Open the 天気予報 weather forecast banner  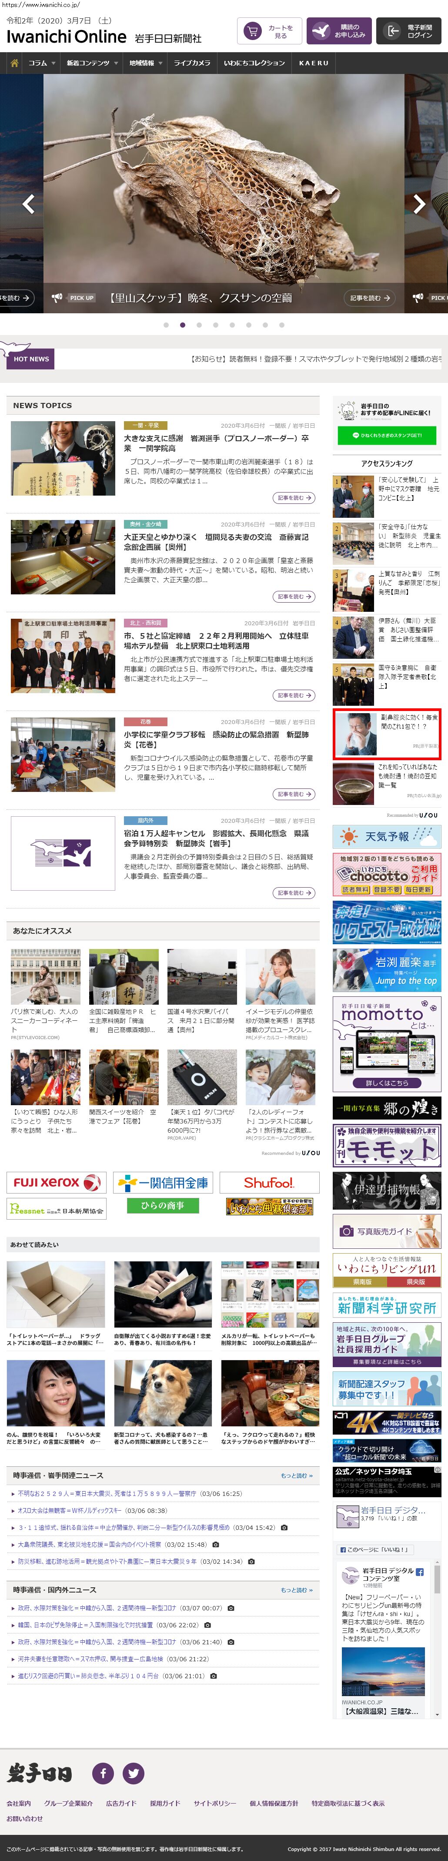[387, 836]
